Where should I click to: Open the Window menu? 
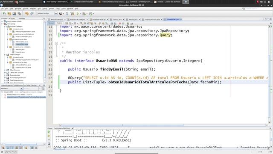(70, 9)
